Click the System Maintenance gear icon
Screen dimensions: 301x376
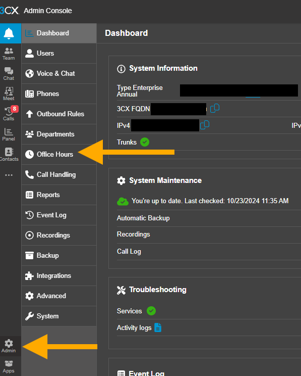coord(121,180)
